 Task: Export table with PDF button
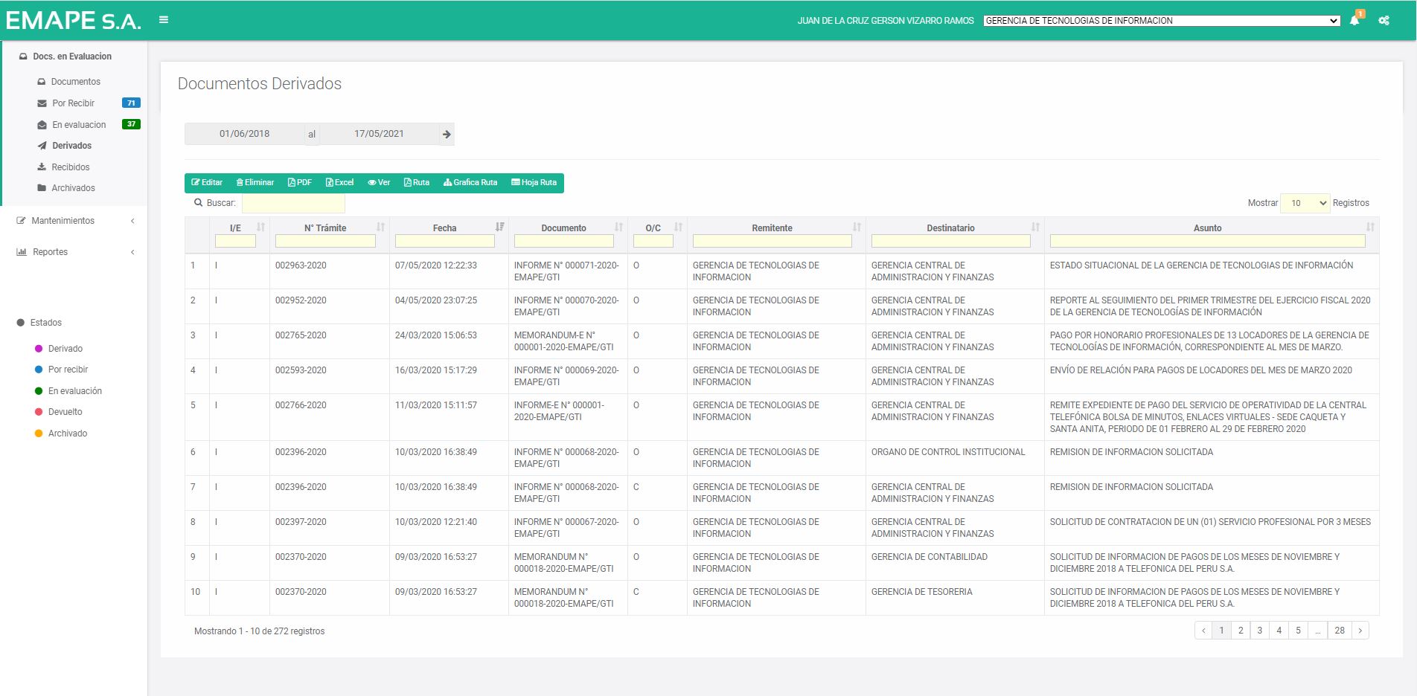click(300, 183)
